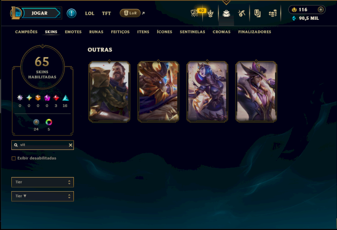This screenshot has width=337, height=230.
Task: Switch to the Cromas tab
Action: 222,32
